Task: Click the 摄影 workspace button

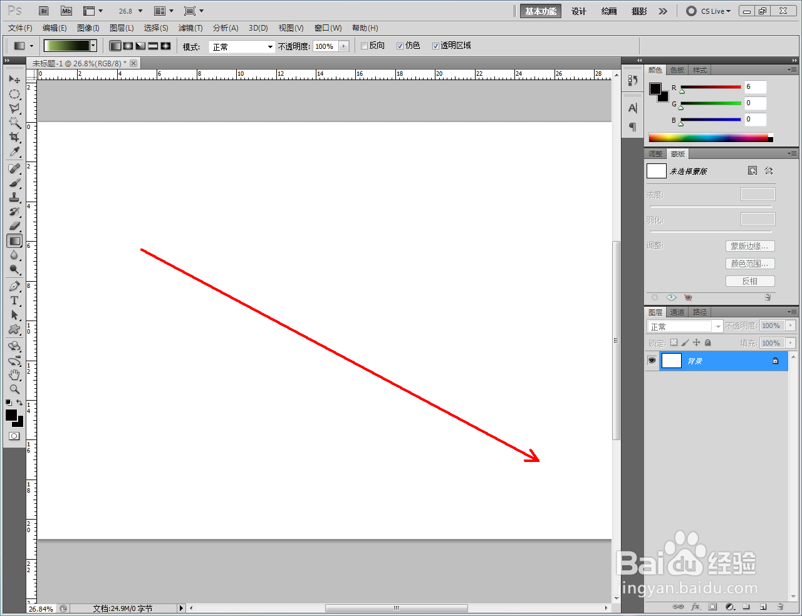Action: click(639, 11)
